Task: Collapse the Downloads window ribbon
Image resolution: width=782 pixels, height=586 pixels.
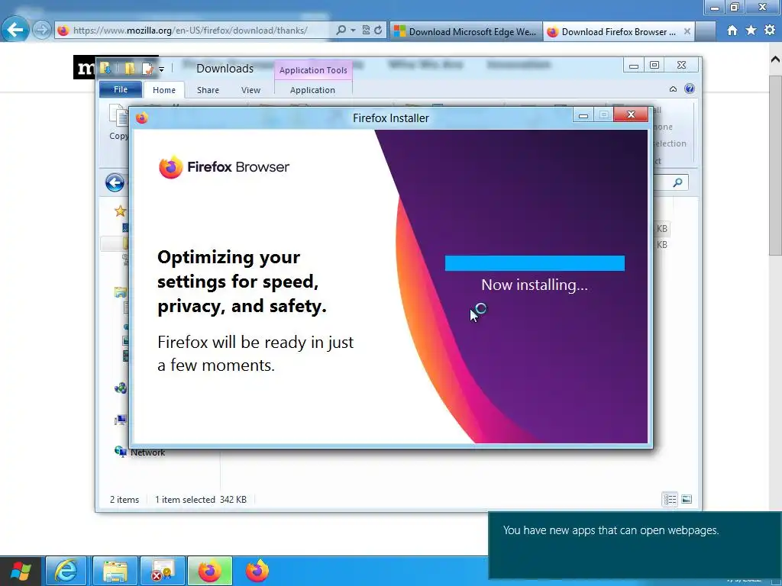Action: pos(673,89)
